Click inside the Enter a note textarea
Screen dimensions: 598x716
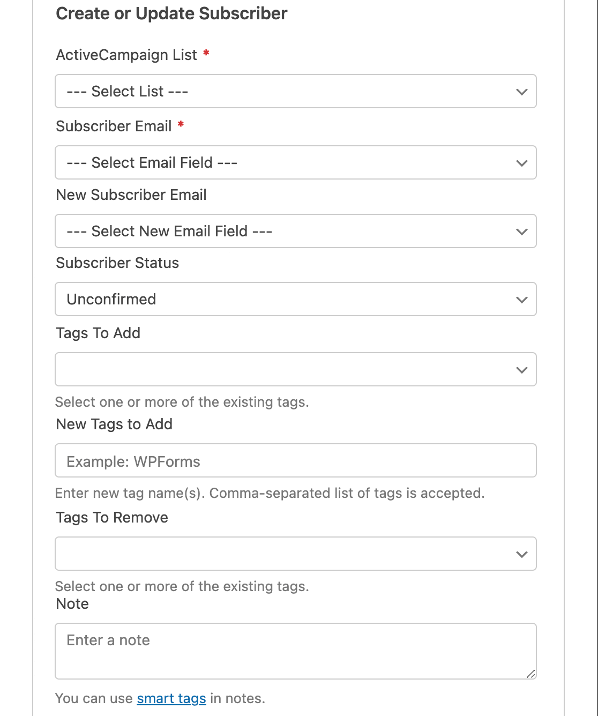click(x=295, y=651)
